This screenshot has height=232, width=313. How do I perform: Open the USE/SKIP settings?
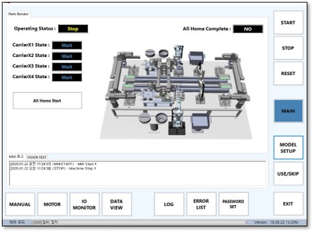[x=288, y=174]
